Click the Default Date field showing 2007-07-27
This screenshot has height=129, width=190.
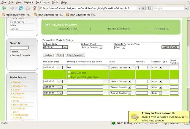coord(53,47)
